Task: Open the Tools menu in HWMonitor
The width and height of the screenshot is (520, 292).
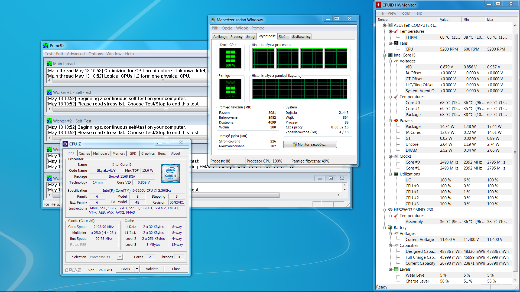Action: (x=405, y=13)
